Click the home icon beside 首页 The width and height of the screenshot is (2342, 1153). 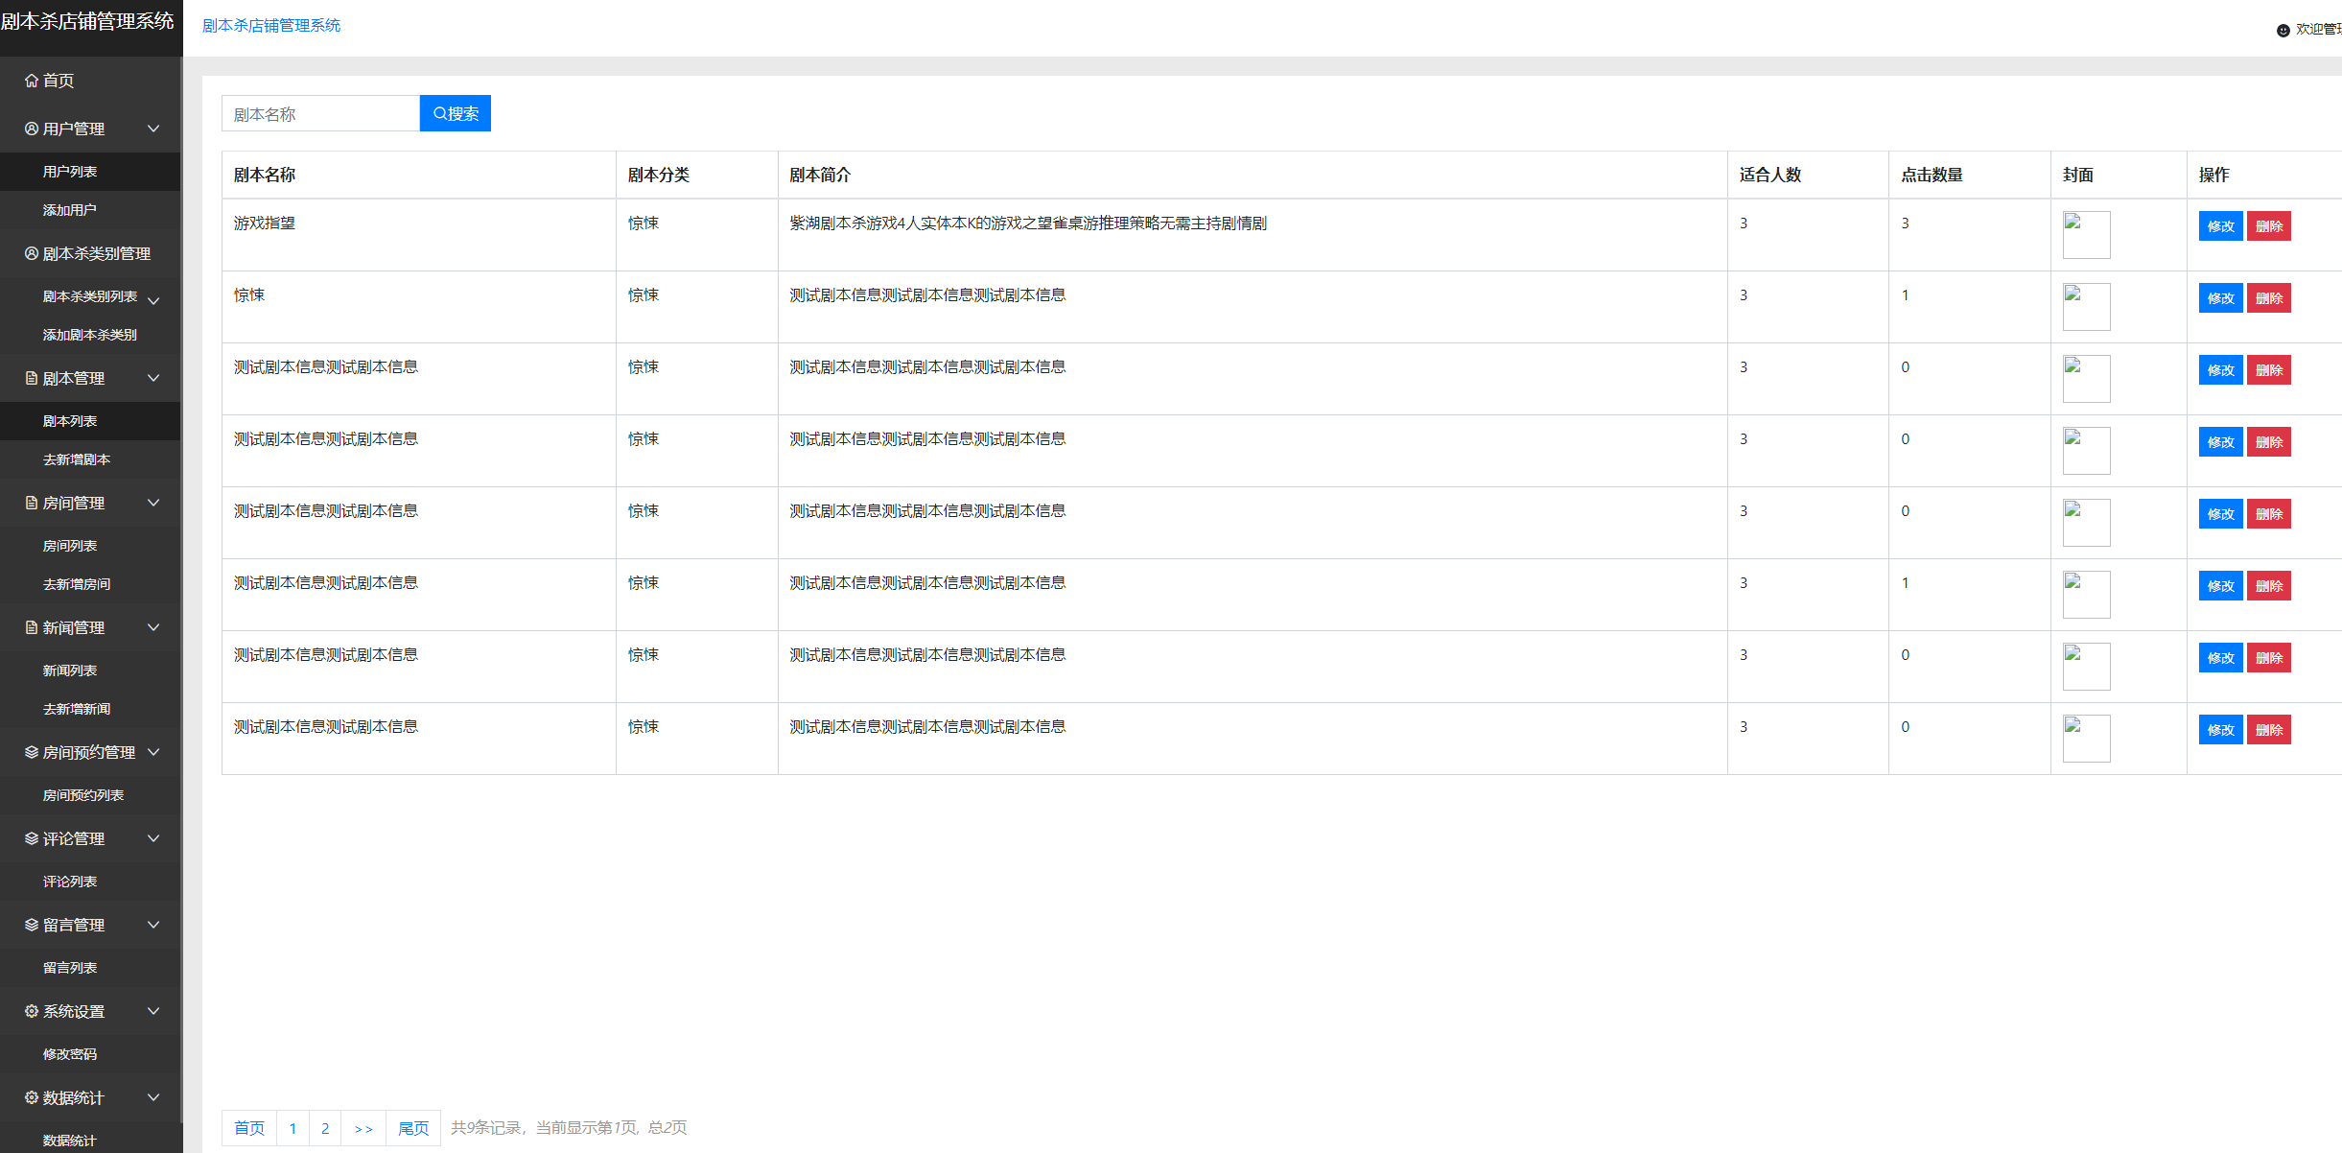(32, 81)
